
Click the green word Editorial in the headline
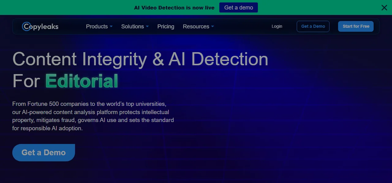[82, 81]
